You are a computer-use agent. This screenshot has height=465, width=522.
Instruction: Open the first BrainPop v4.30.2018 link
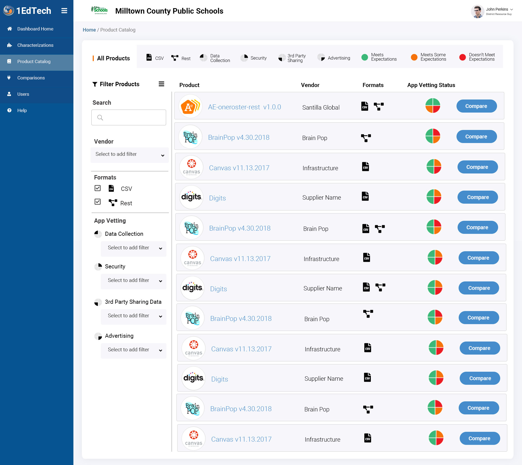point(239,137)
